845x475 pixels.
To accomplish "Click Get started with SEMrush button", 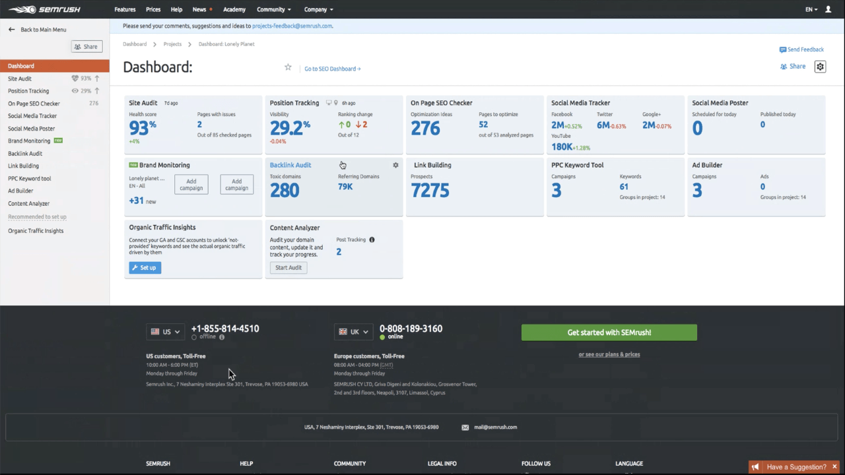I will (609, 332).
